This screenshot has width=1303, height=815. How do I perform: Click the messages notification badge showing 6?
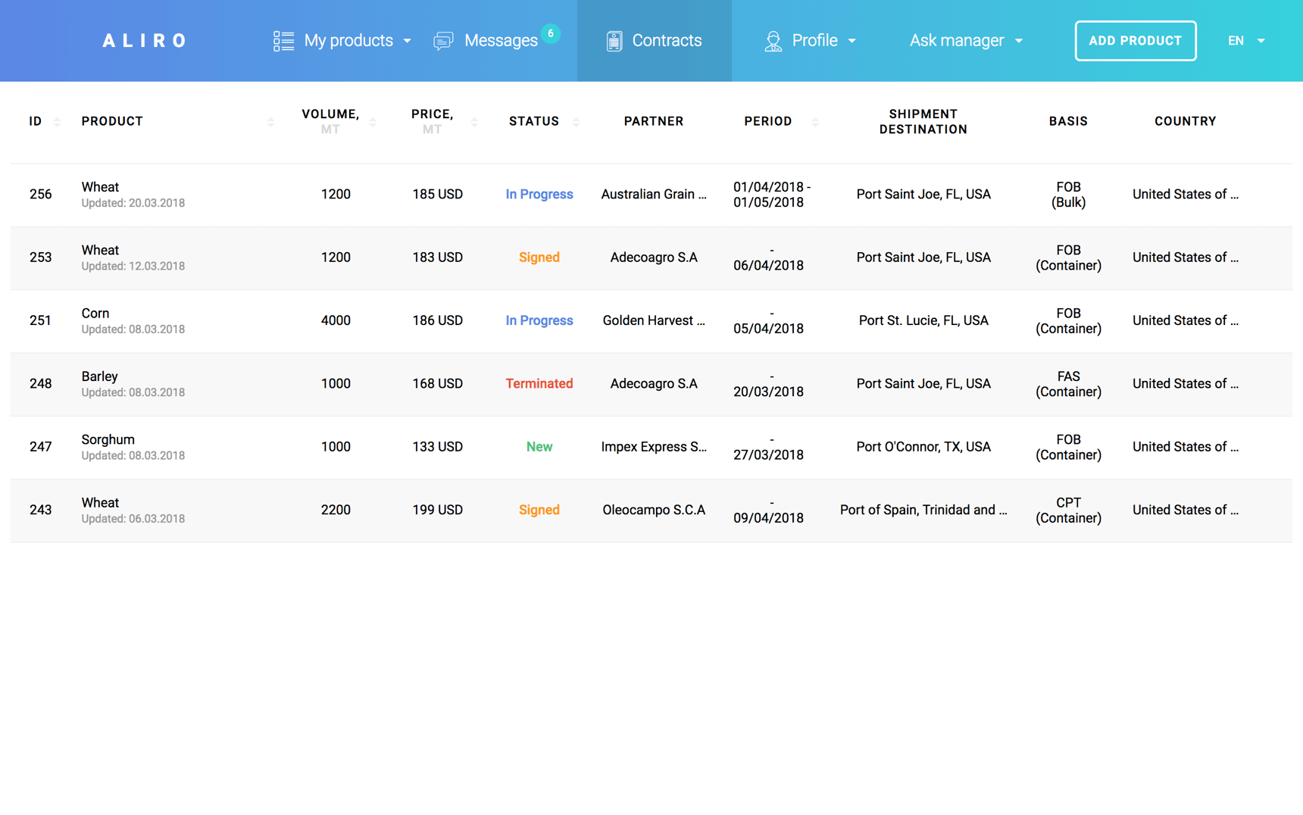551,33
